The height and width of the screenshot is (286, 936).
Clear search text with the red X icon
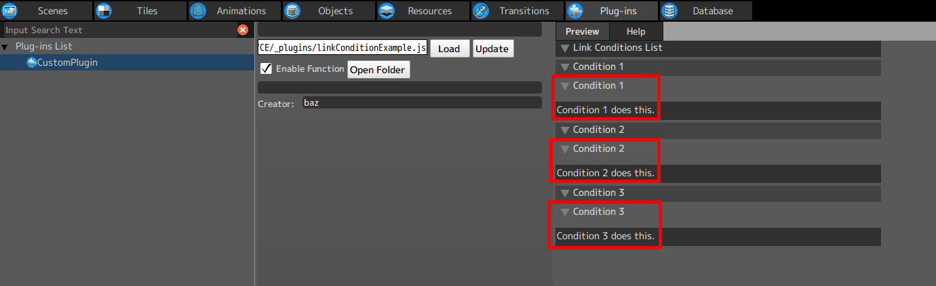click(243, 30)
